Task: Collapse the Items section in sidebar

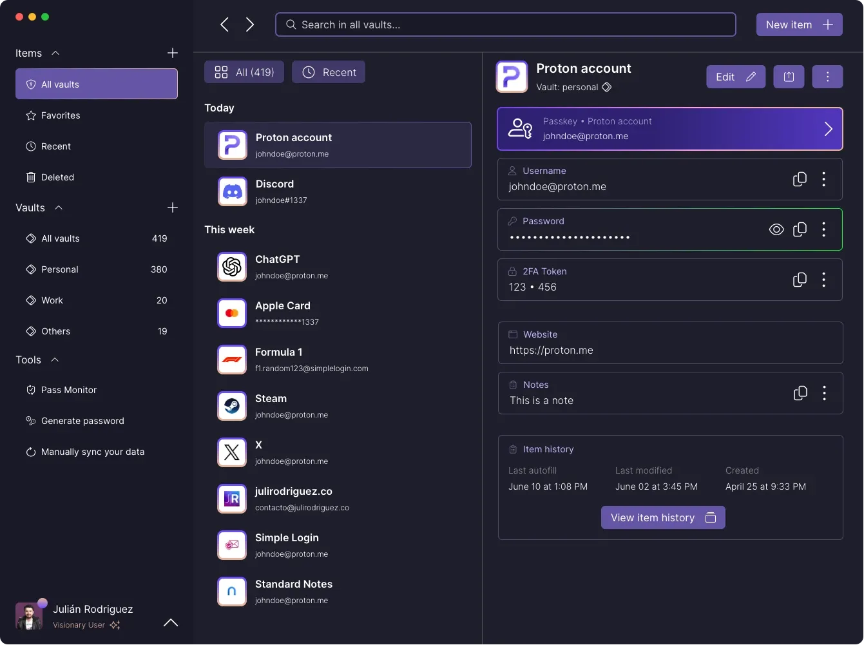Action: pos(55,53)
